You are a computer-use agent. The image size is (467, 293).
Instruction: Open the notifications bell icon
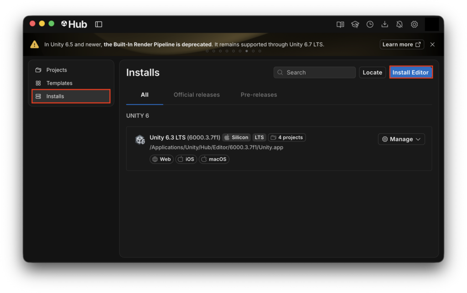pos(400,25)
